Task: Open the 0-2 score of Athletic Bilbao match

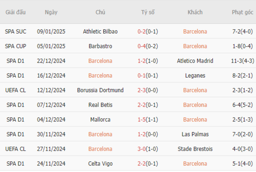Action: point(141,31)
